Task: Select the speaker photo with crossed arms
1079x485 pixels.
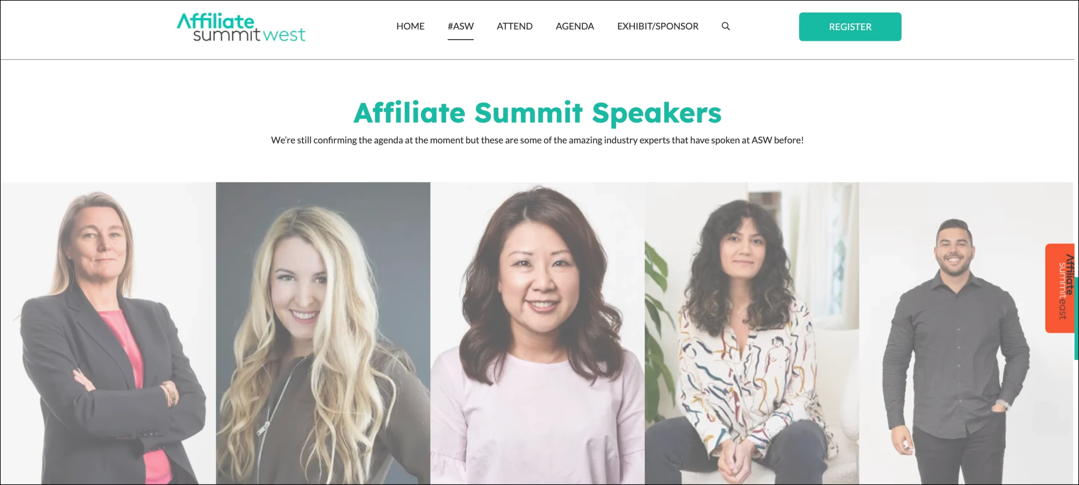Action: (x=108, y=333)
